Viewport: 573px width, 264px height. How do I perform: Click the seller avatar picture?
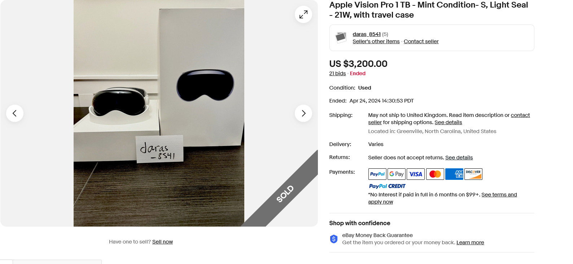[x=341, y=37]
